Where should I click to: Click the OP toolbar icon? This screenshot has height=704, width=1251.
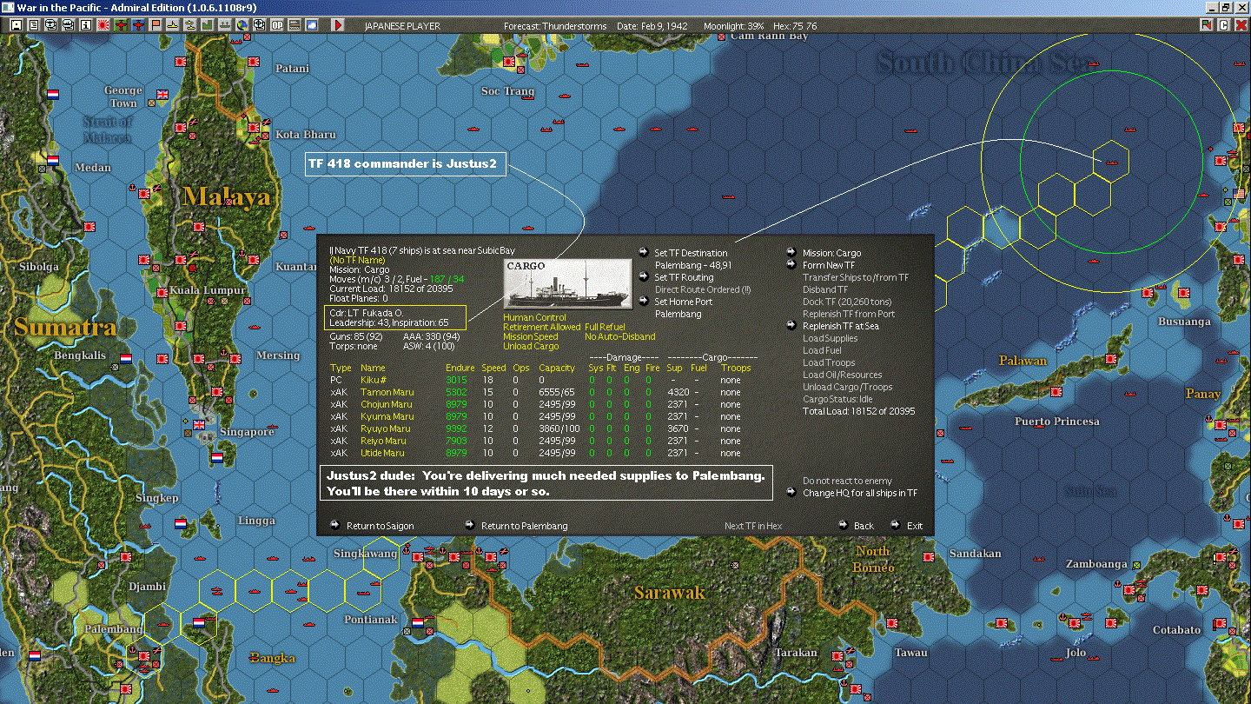point(277,25)
